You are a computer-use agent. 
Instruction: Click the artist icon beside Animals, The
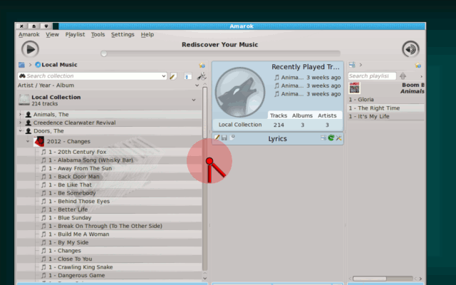pyautogui.click(x=28, y=114)
